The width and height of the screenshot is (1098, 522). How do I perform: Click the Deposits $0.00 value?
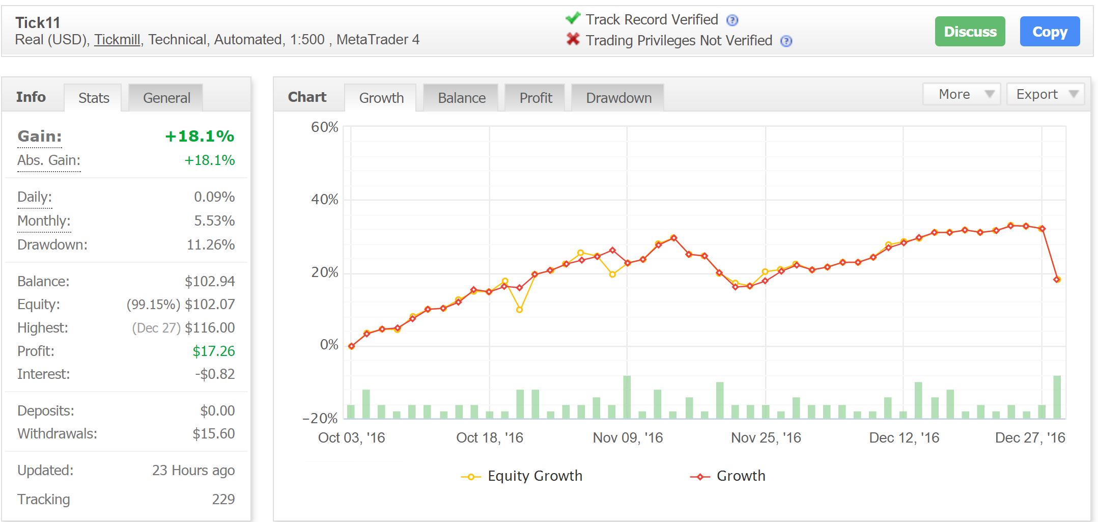(217, 411)
